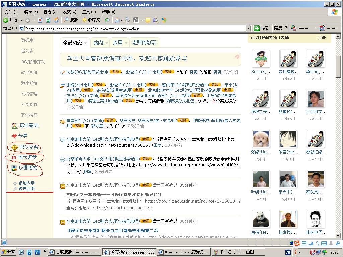Expand the 全部动态 tab dropdown arrow
This screenshot has height=257, width=343.
pos(85,43)
